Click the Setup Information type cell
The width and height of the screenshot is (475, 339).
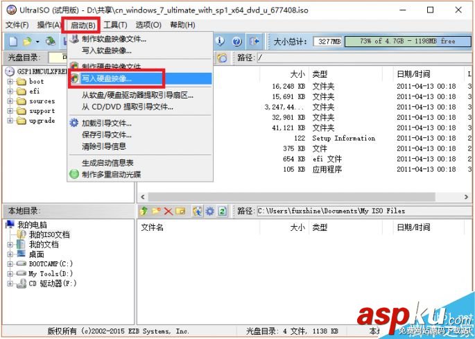(x=343, y=138)
